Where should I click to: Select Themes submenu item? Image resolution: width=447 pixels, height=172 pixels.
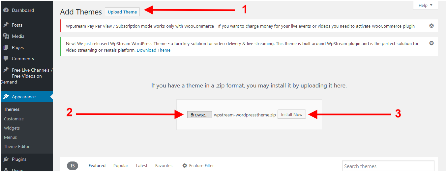(x=12, y=109)
